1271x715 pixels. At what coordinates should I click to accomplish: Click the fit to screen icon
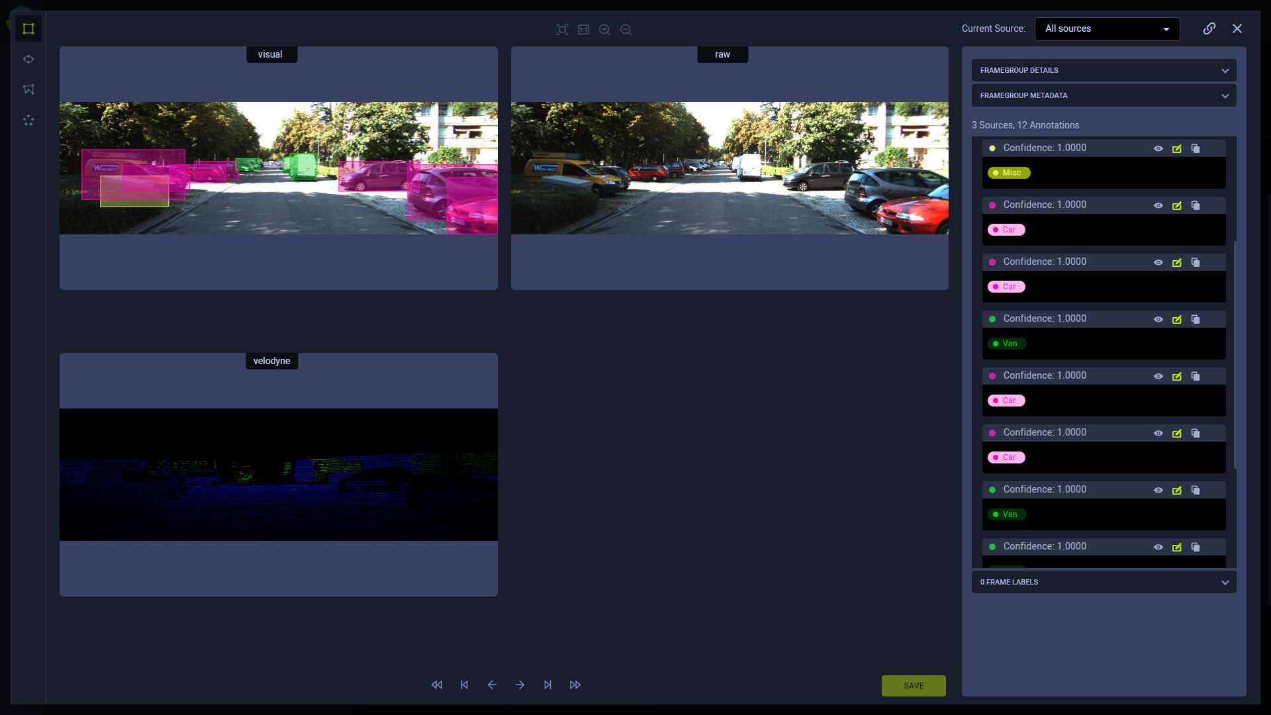562,29
